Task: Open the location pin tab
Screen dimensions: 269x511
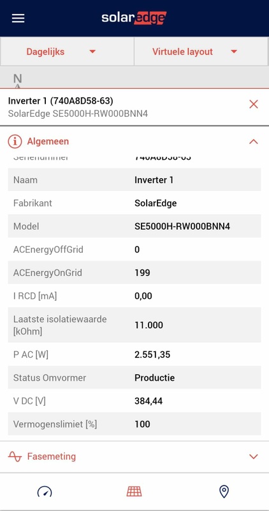Action: coord(224,491)
